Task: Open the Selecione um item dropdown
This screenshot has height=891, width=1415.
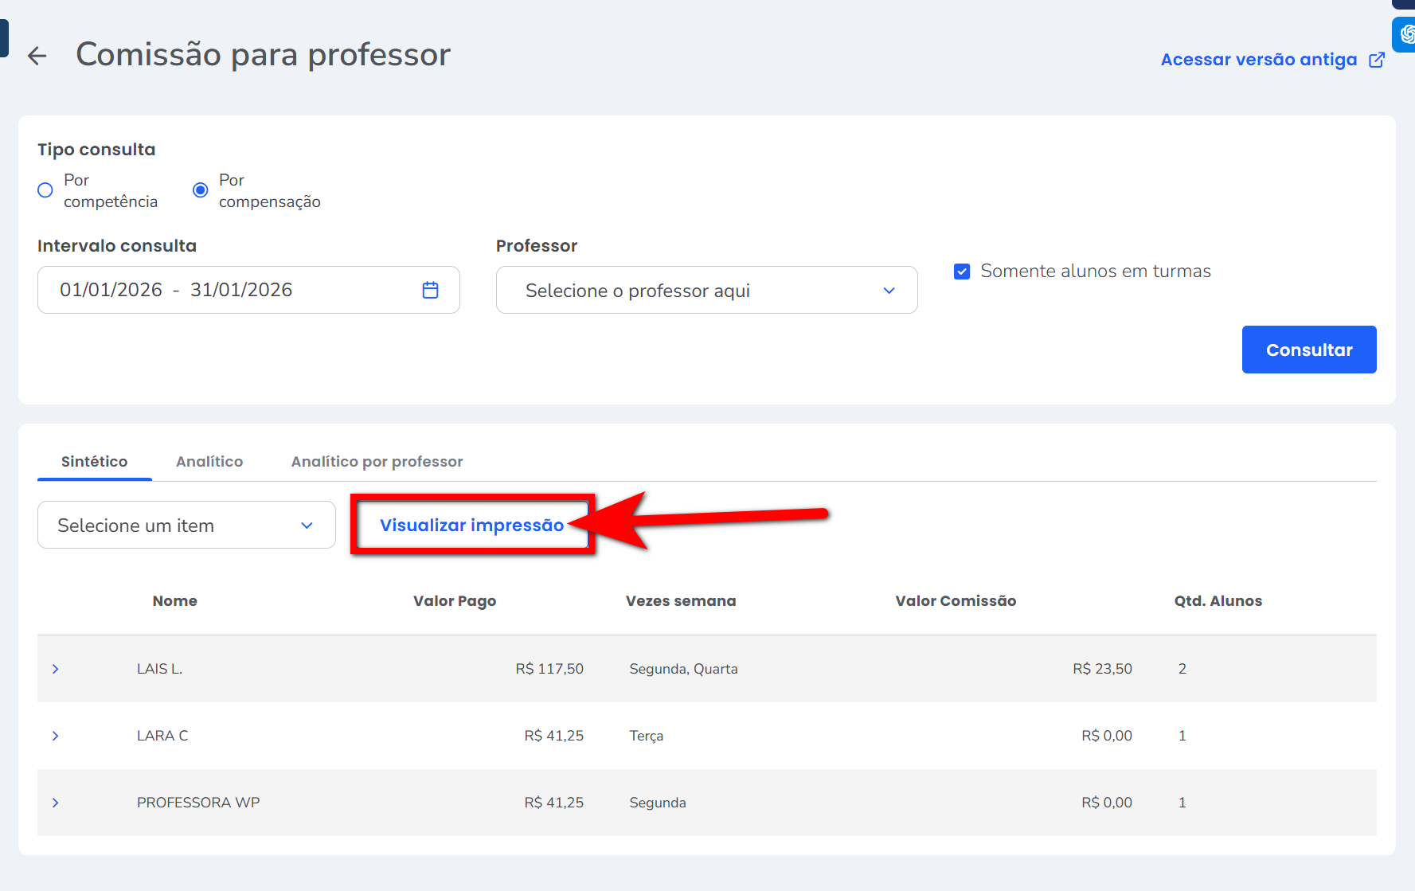Action: 186,526
